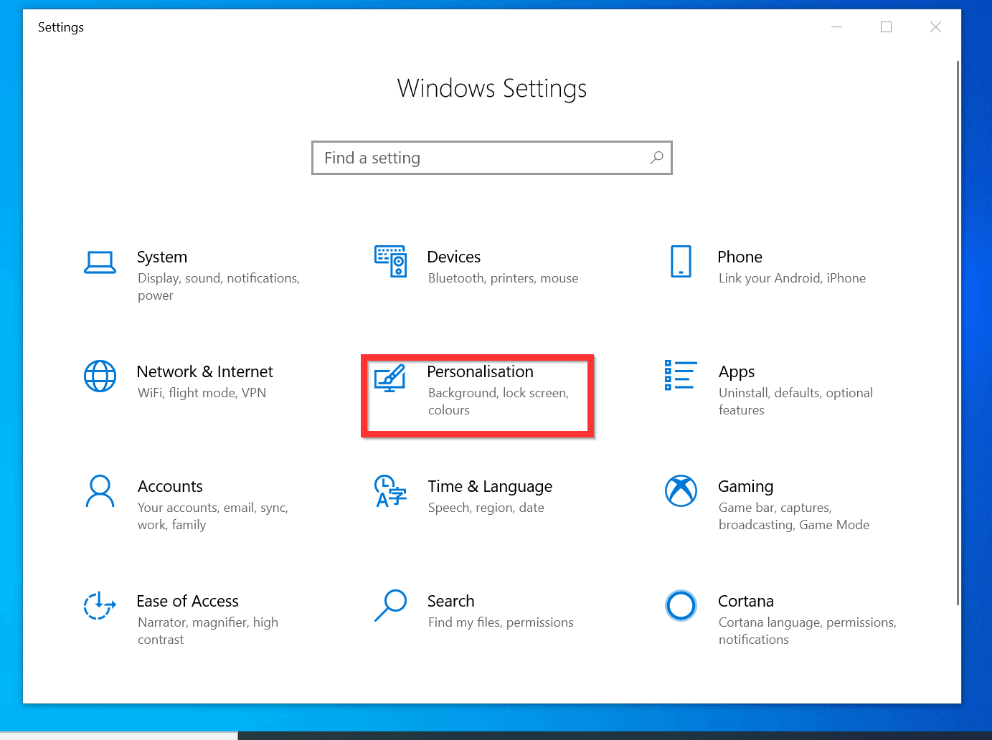
Task: Choose the Personalisation heading
Action: [481, 371]
